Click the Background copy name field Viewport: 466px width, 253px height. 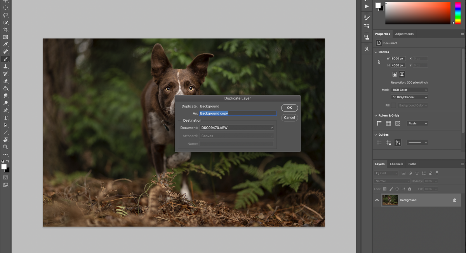pyautogui.click(x=238, y=113)
